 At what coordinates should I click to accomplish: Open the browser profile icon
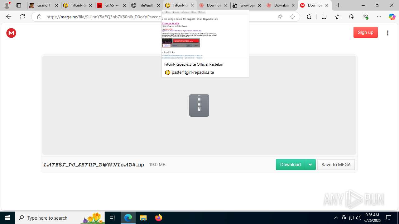pyautogui.click(x=7, y=5)
